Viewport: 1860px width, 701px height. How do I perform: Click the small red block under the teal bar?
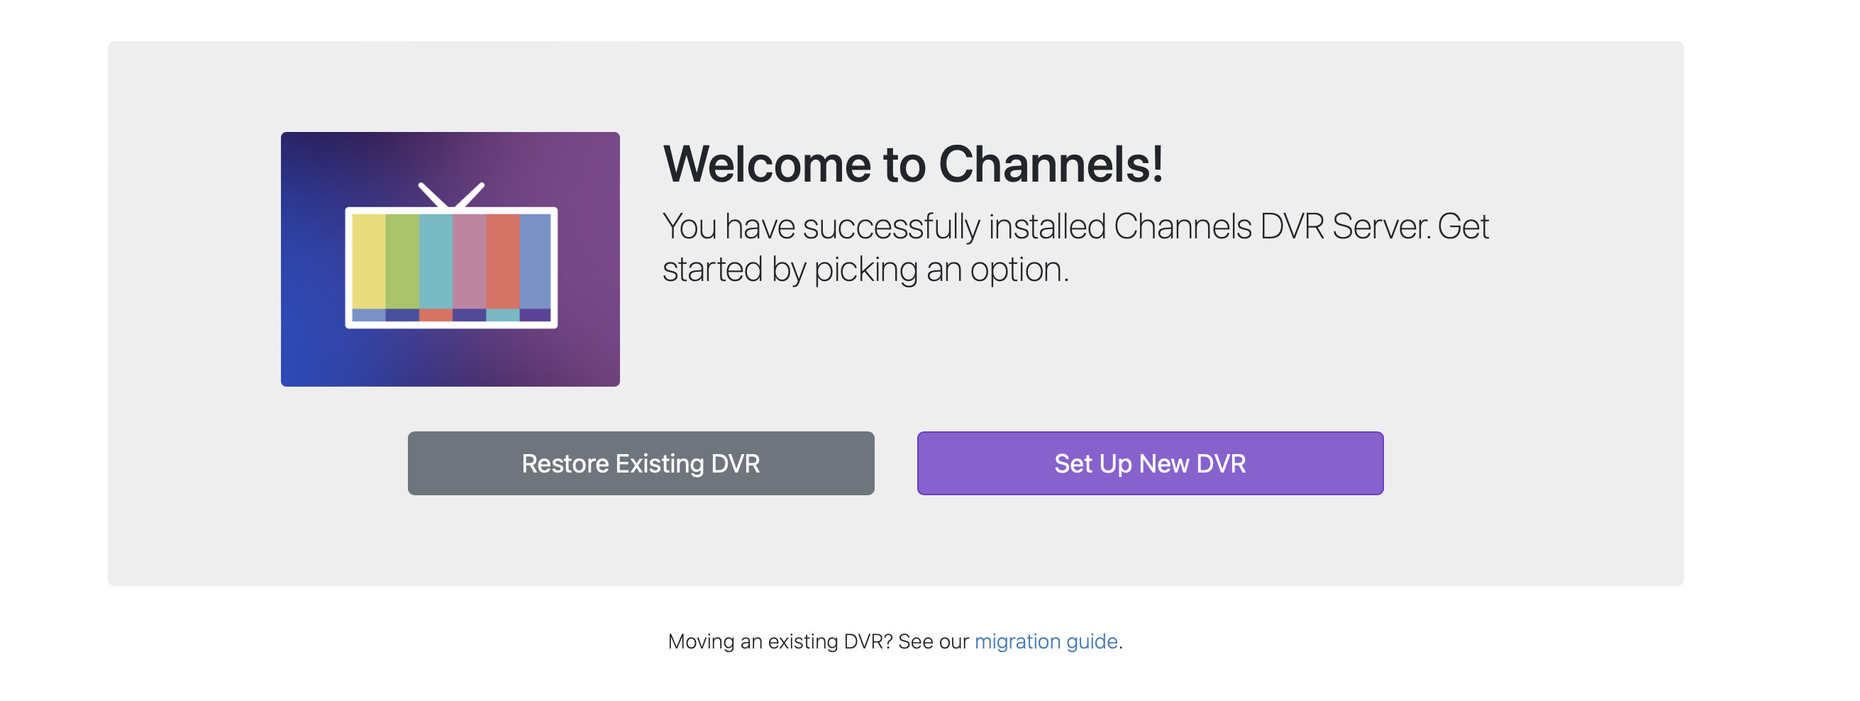(436, 315)
